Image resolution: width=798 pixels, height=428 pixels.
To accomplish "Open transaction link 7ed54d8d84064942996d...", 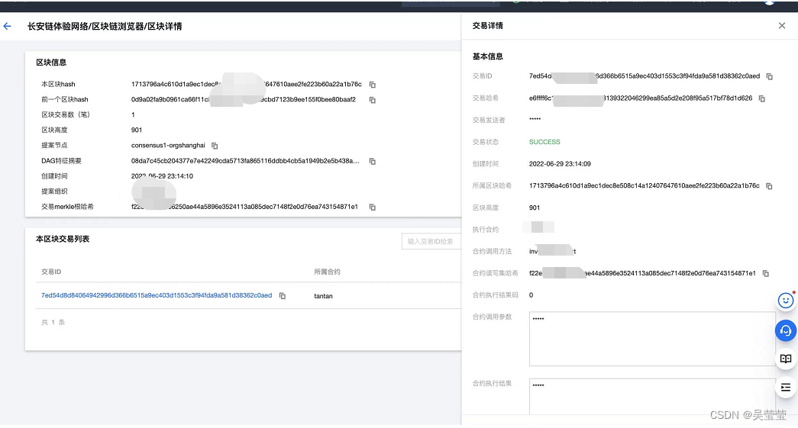I will pyautogui.click(x=157, y=295).
